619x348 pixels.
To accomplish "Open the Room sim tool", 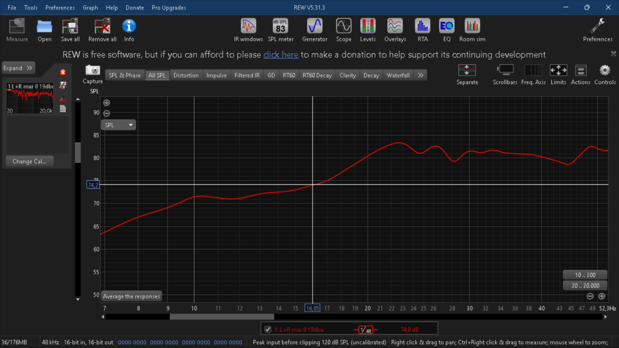I will pyautogui.click(x=472, y=30).
